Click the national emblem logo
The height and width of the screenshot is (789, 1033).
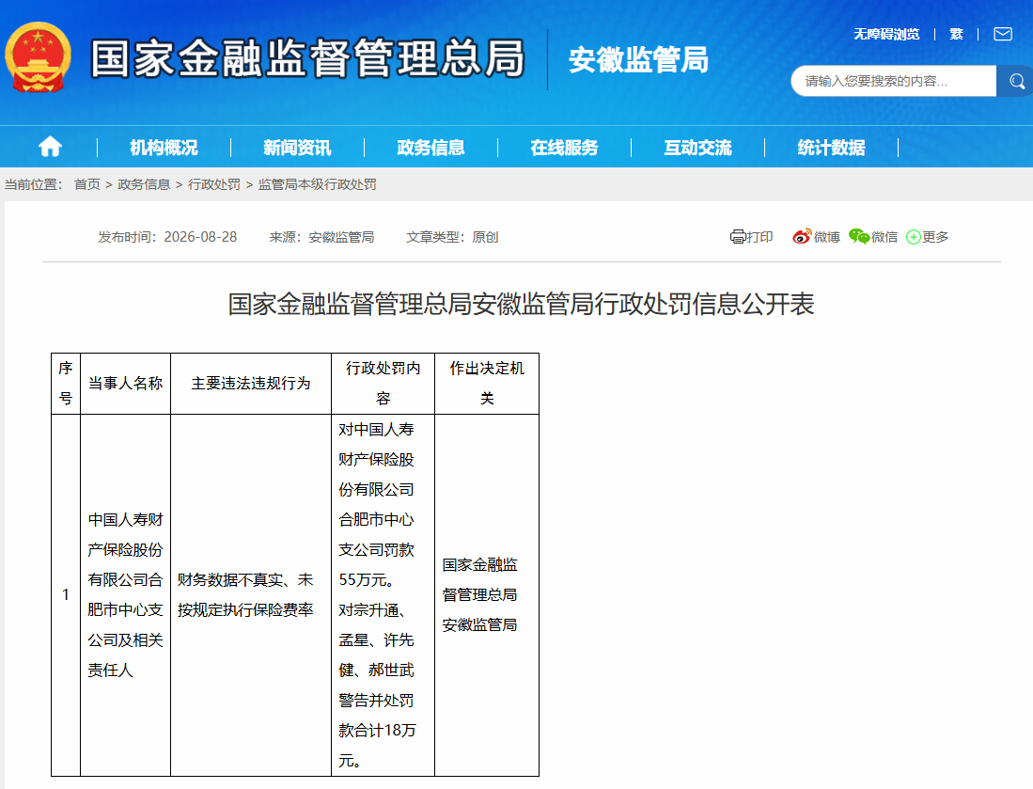pyautogui.click(x=39, y=58)
